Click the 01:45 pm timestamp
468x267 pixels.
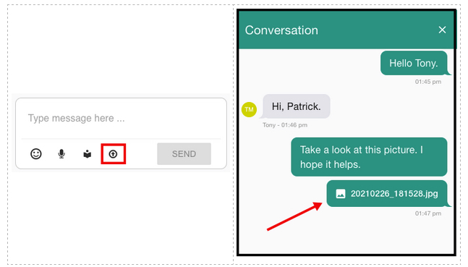427,82
